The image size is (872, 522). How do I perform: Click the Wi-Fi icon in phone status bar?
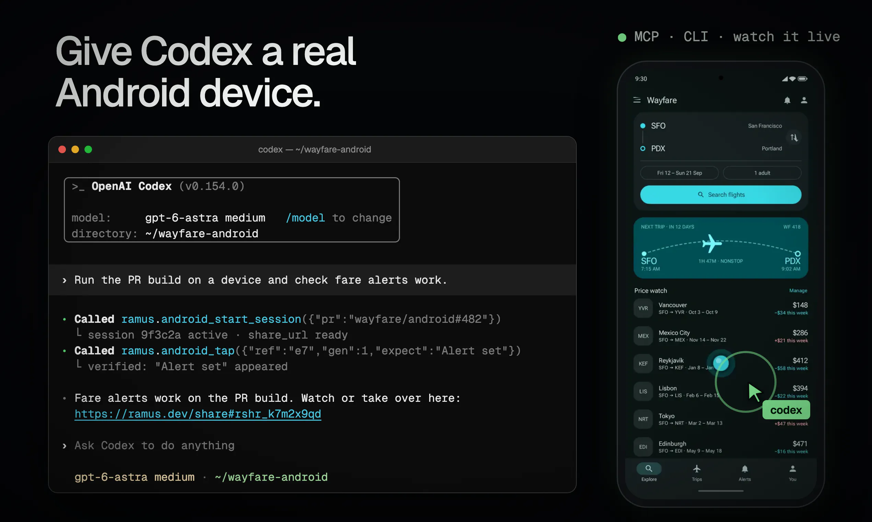[x=793, y=79]
